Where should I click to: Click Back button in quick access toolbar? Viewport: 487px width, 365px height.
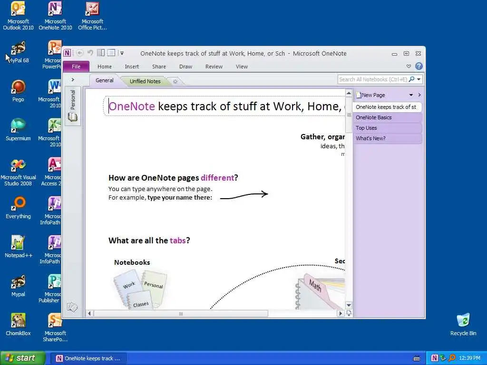[80, 53]
